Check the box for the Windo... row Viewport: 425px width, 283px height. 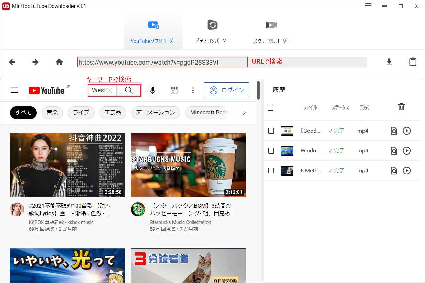coord(271,151)
